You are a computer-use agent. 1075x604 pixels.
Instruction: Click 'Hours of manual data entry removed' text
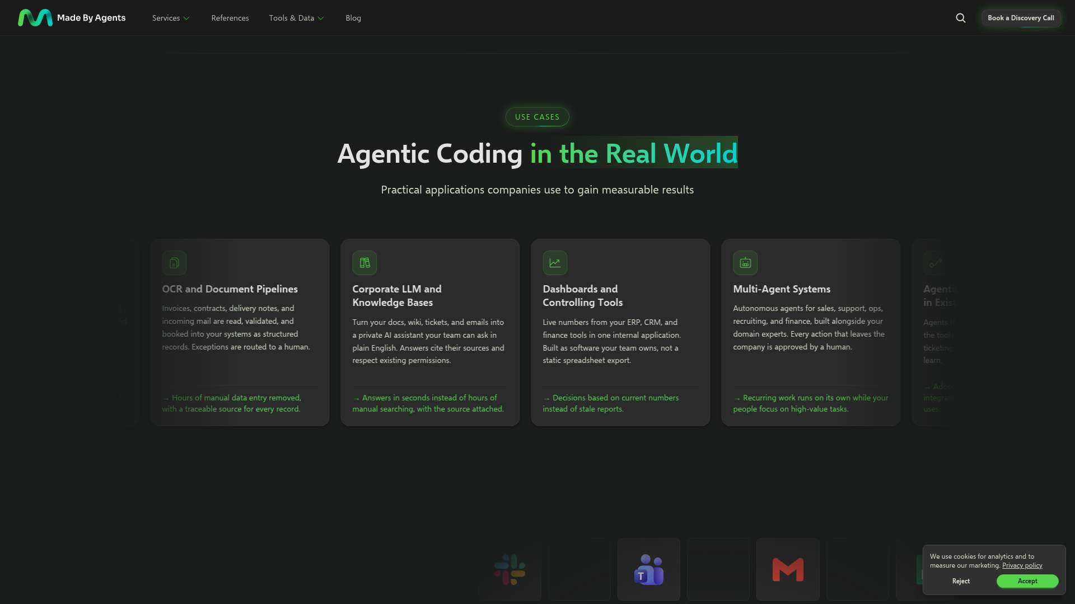coord(231,403)
